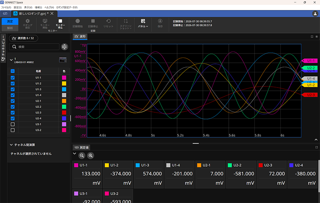
Task: Open the ヘルプ(H) menu
Action: pyautogui.click(x=49, y=7)
